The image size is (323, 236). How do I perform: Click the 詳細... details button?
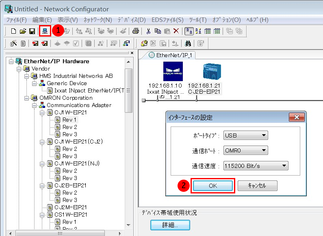170,225
